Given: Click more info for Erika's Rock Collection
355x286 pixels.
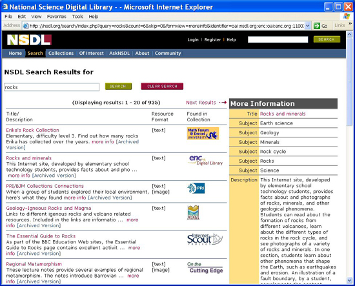Looking at the screenshot, I should (x=103, y=142).
